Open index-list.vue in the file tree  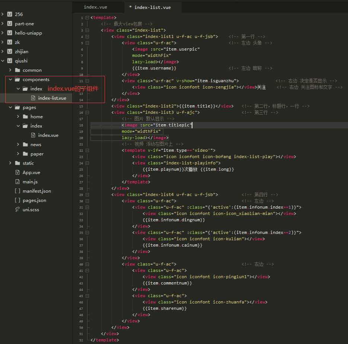(52, 98)
